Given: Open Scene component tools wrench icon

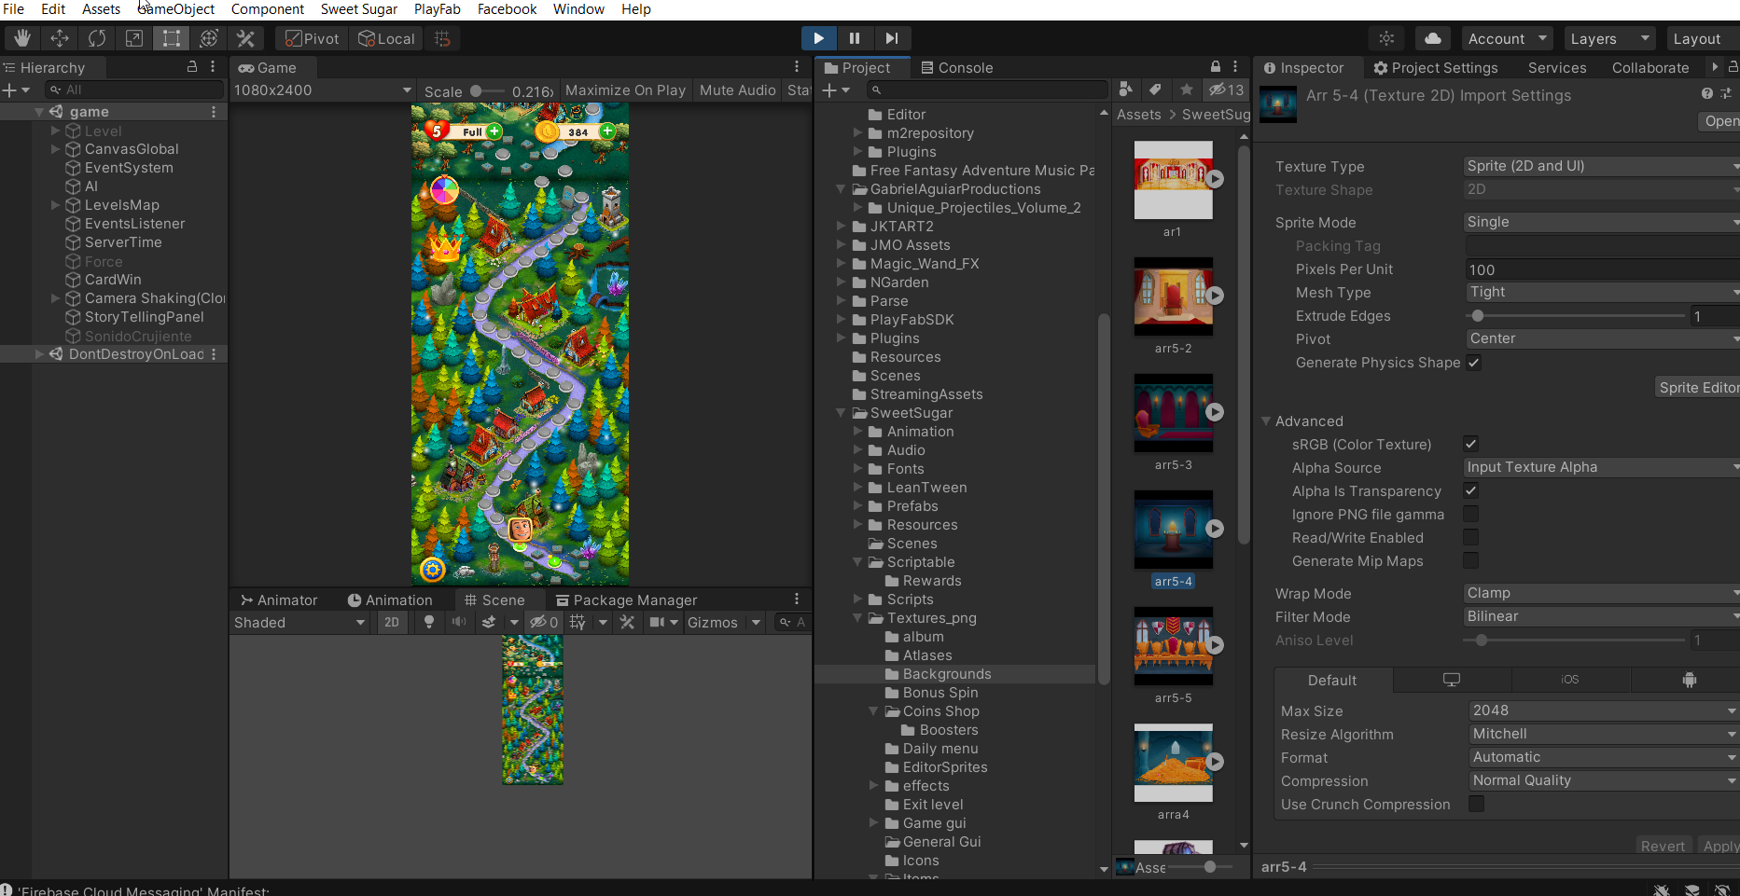Looking at the screenshot, I should point(627,622).
